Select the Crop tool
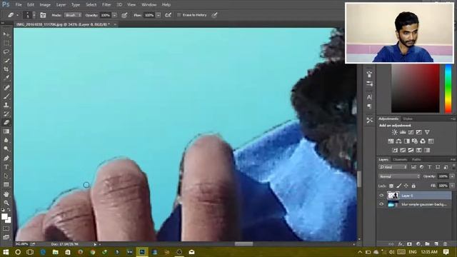Image resolution: width=457 pixels, height=257 pixels. (x=6, y=69)
